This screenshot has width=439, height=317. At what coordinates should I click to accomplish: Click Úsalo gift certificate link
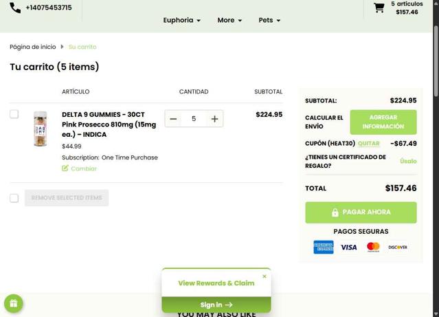(x=408, y=161)
